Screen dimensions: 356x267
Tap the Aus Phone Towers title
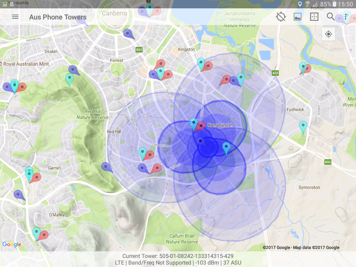pos(58,17)
